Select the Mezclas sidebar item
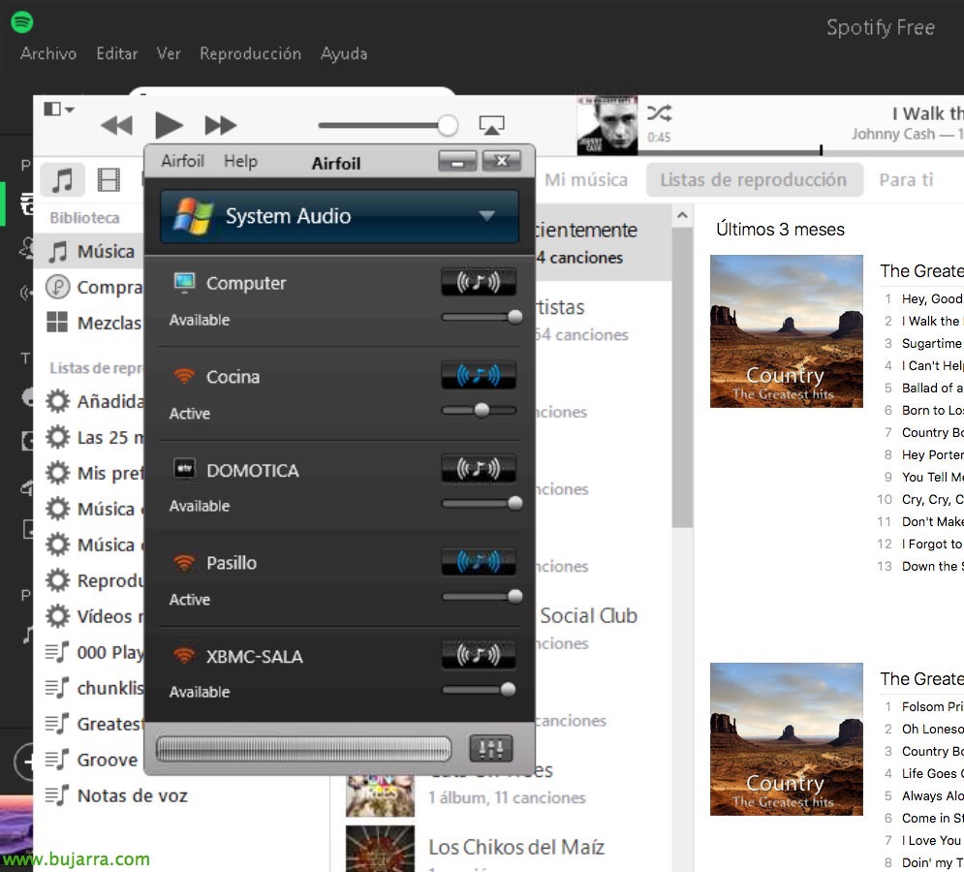This screenshot has width=964, height=872. (x=95, y=323)
